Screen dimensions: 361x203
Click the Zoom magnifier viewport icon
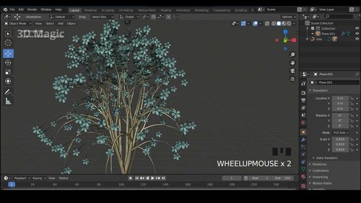(x=292, y=55)
